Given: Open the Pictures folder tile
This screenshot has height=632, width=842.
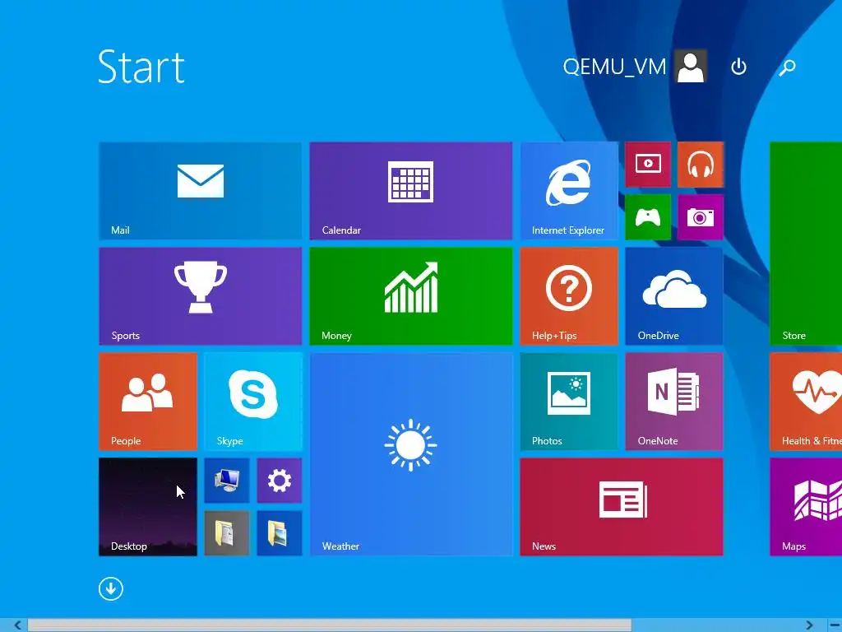Looking at the screenshot, I should click(x=280, y=533).
